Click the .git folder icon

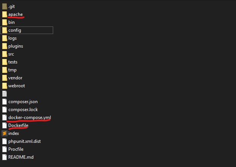(5, 6)
